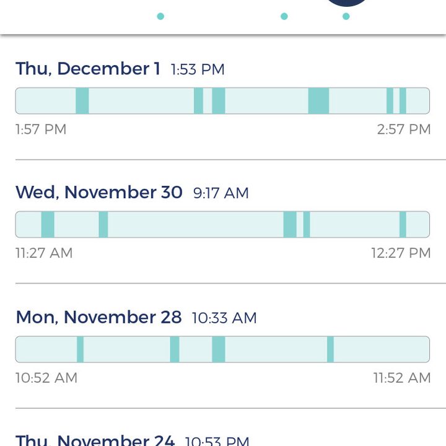Select the first teal dot in the header
This screenshot has width=446, height=446.
click(x=160, y=16)
